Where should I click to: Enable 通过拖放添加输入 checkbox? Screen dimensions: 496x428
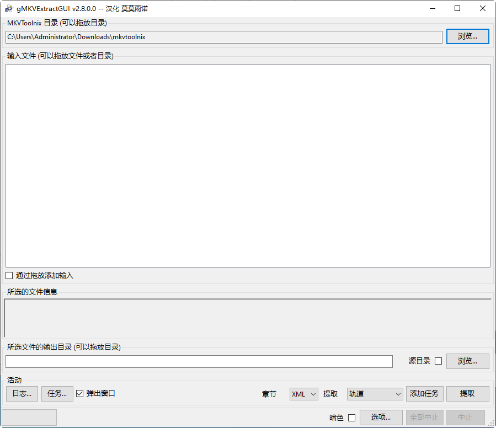click(9, 275)
